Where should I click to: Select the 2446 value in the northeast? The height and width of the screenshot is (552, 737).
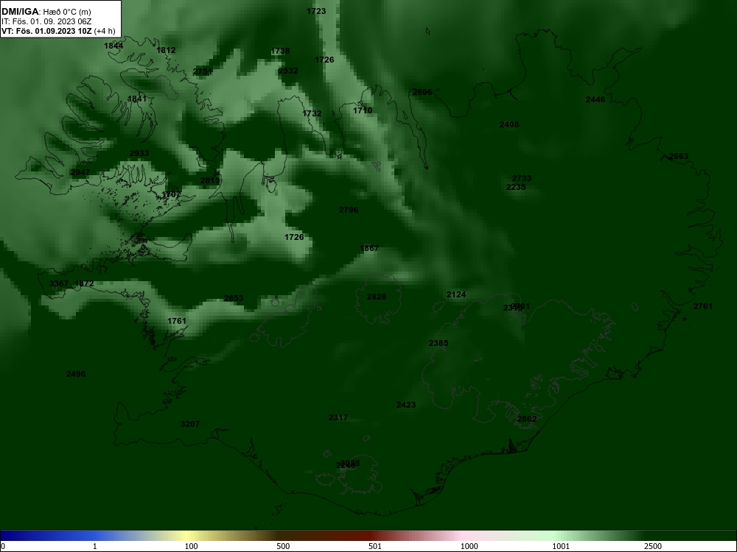595,99
